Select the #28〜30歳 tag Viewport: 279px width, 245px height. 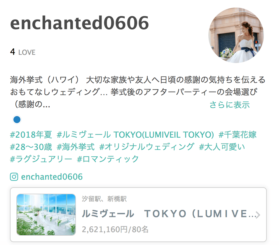31,147
